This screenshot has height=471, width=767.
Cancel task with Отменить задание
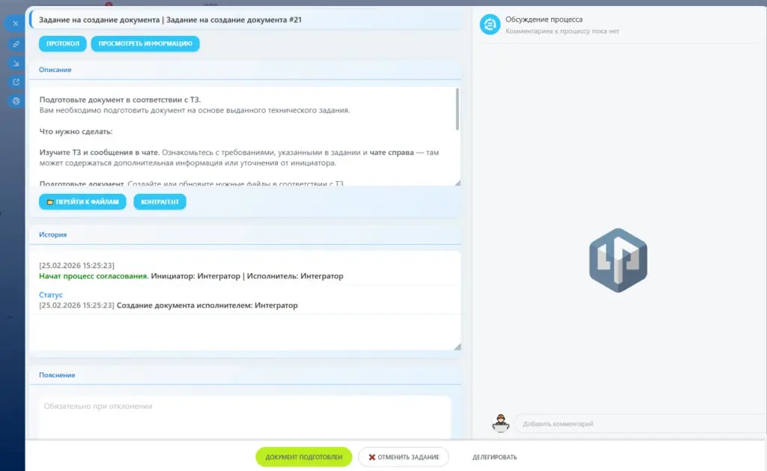coord(403,457)
